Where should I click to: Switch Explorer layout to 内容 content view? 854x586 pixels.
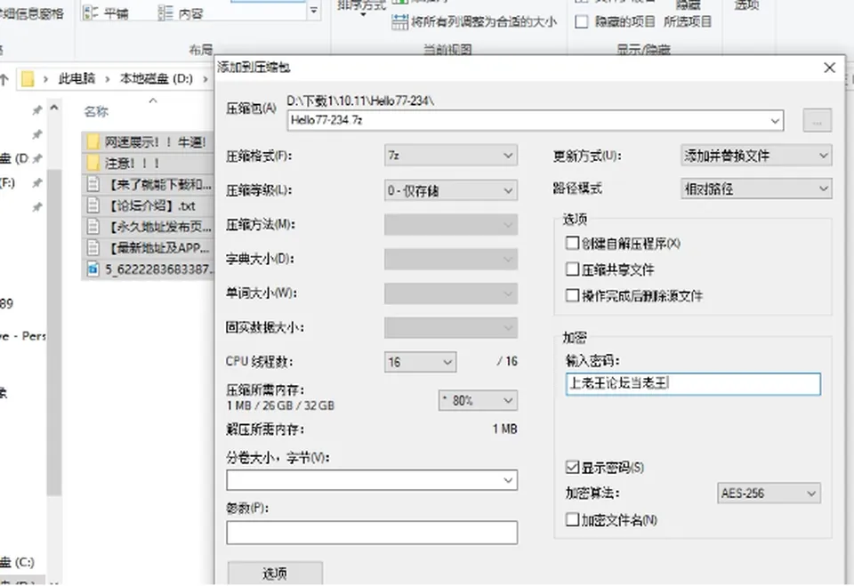(181, 12)
